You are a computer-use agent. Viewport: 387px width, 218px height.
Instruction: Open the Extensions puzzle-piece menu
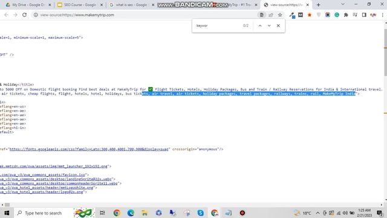(x=346, y=15)
